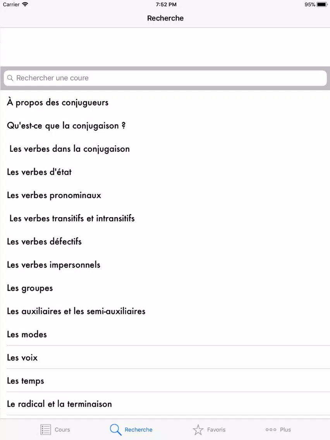Open Les verbes d'état lesson

point(165,172)
